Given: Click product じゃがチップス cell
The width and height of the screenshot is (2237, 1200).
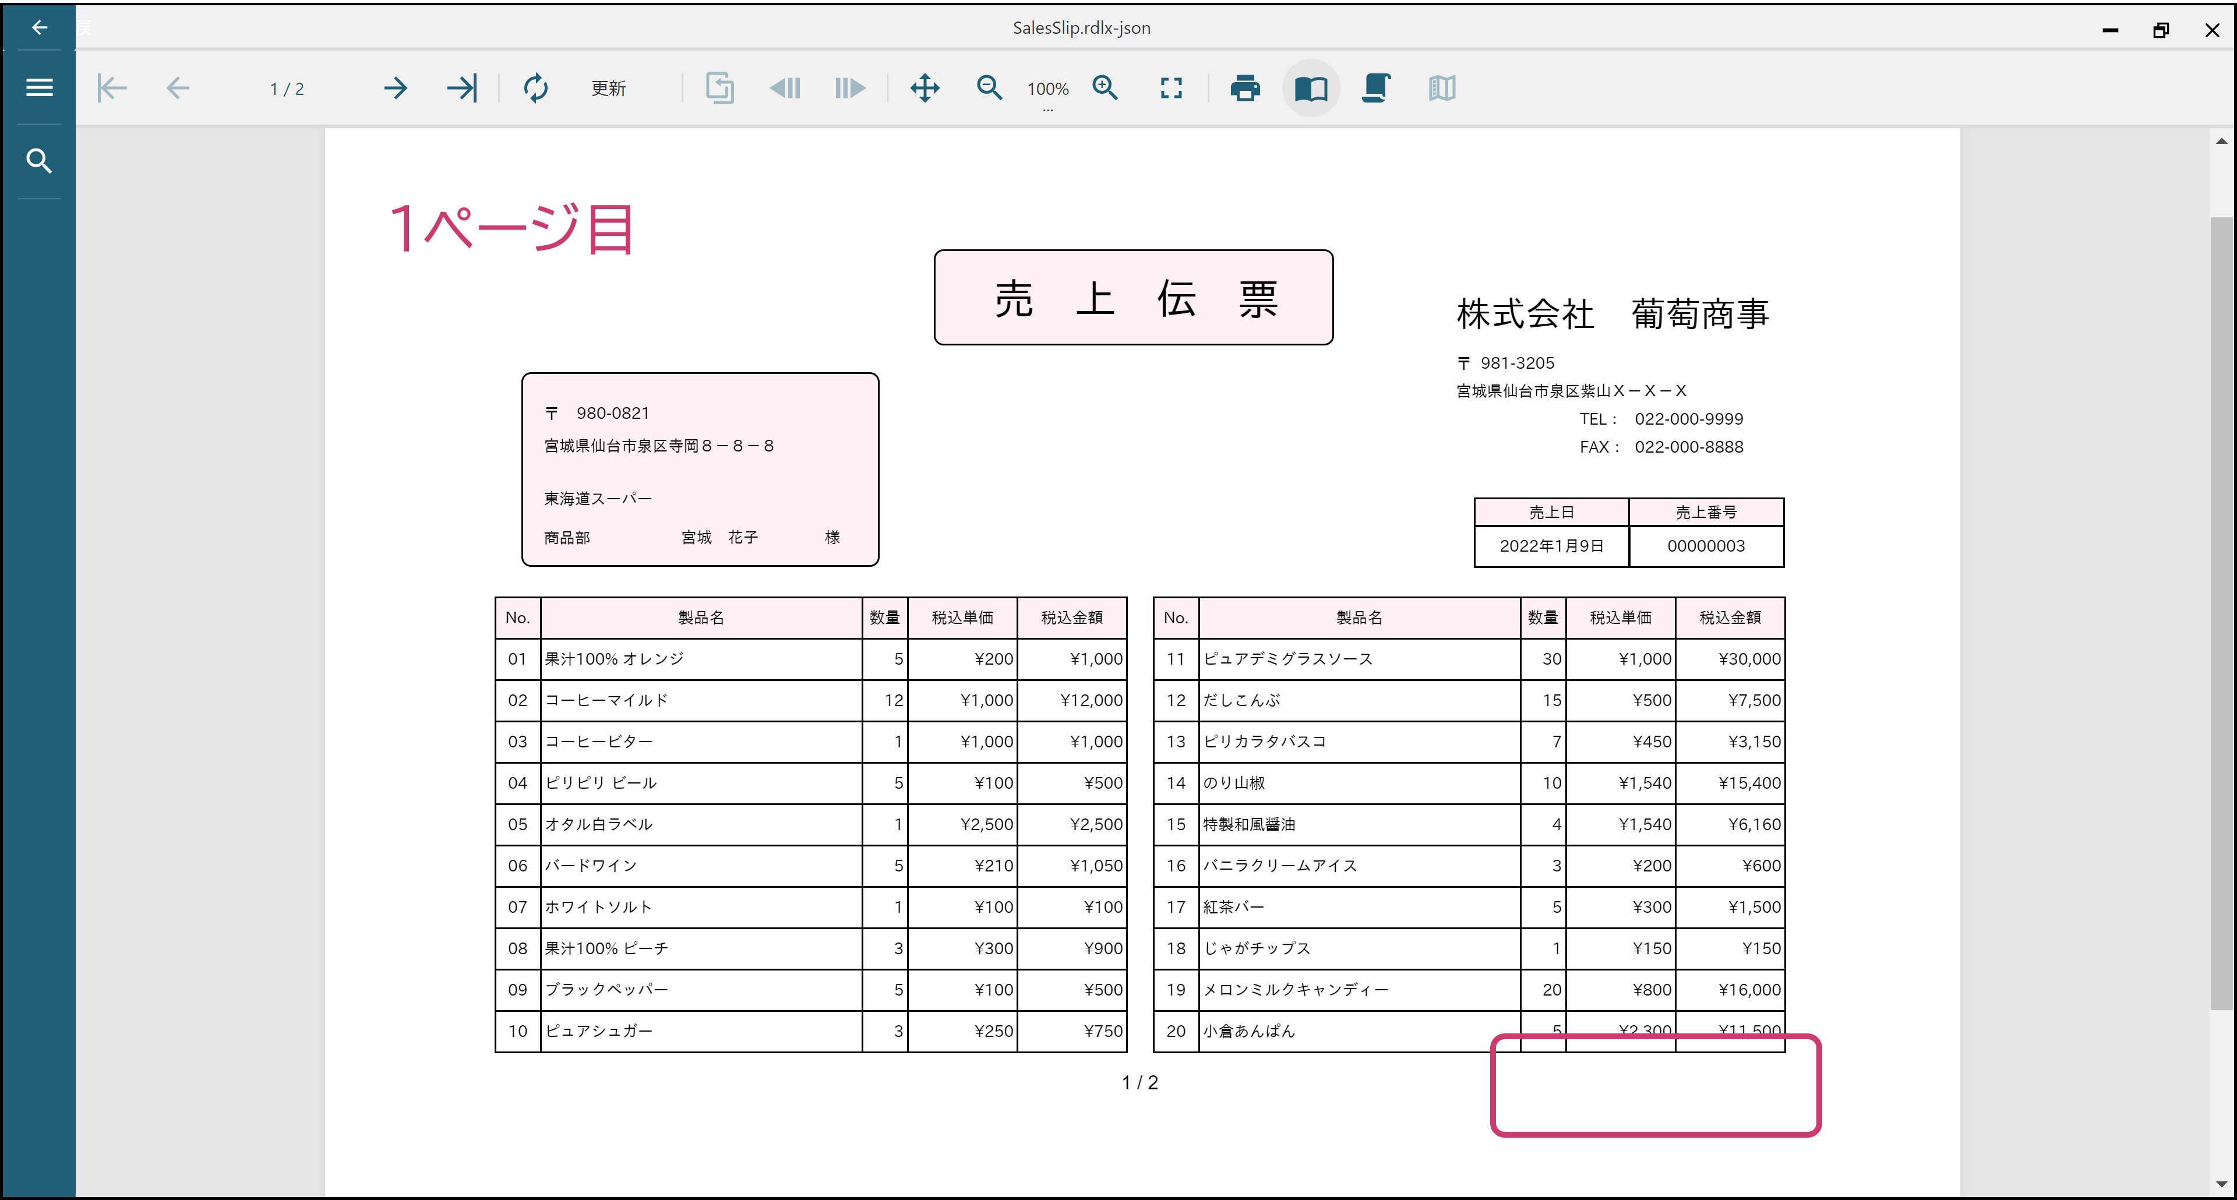Looking at the screenshot, I should 1359,948.
